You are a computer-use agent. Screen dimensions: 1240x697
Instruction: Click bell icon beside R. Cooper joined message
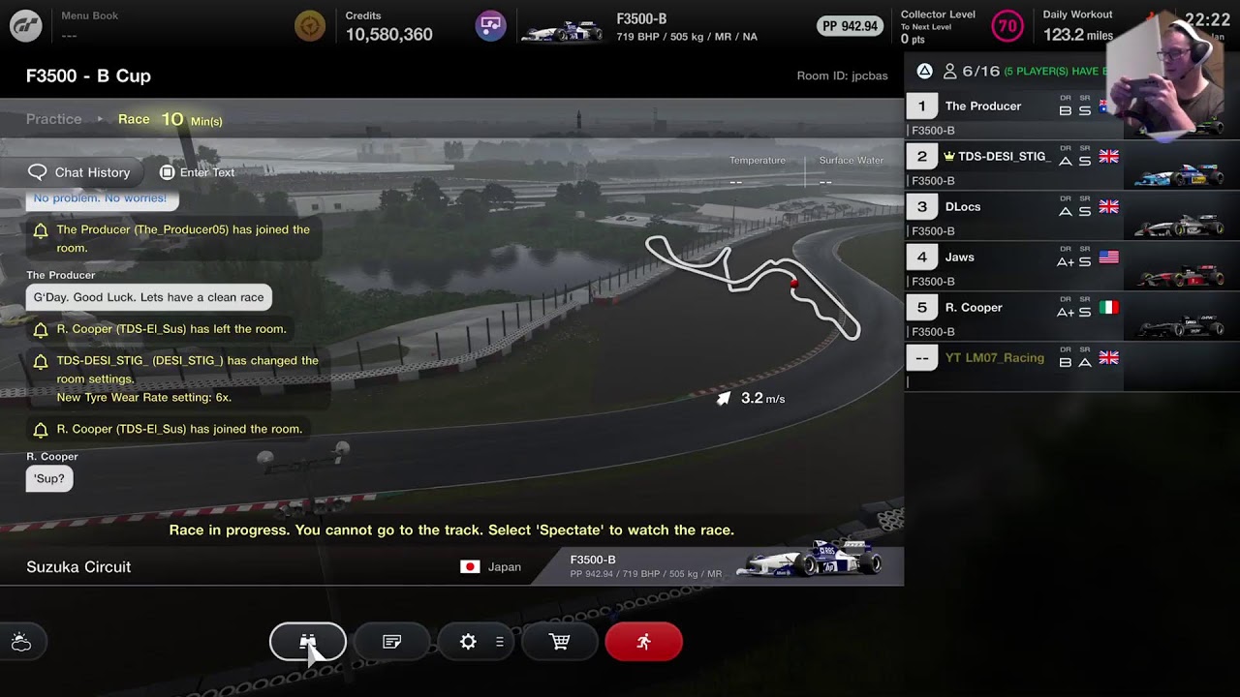tap(41, 430)
